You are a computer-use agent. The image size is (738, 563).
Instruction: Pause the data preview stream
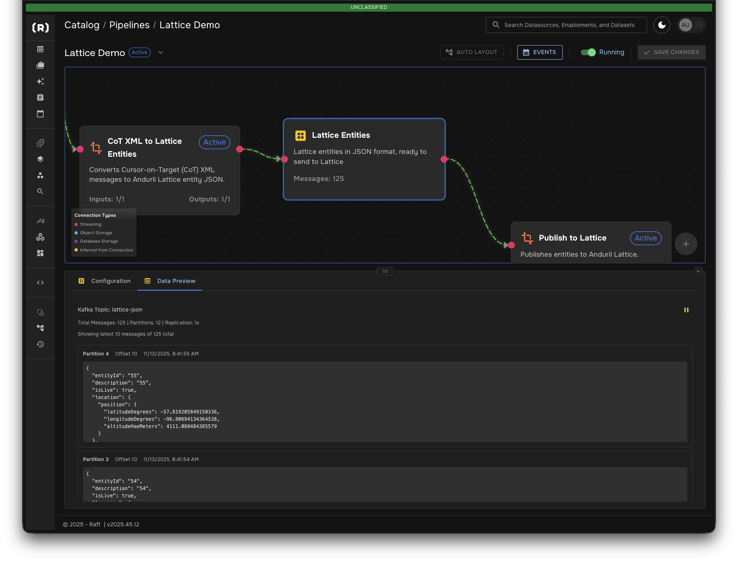coord(686,310)
